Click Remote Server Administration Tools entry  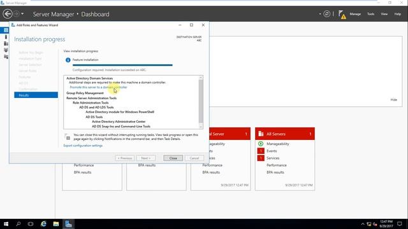(91, 98)
